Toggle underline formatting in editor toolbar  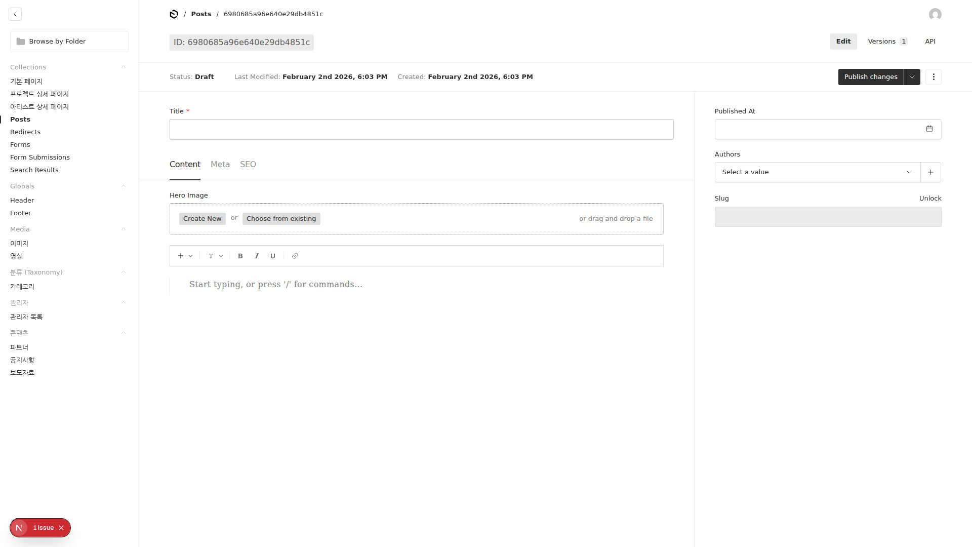click(x=273, y=256)
